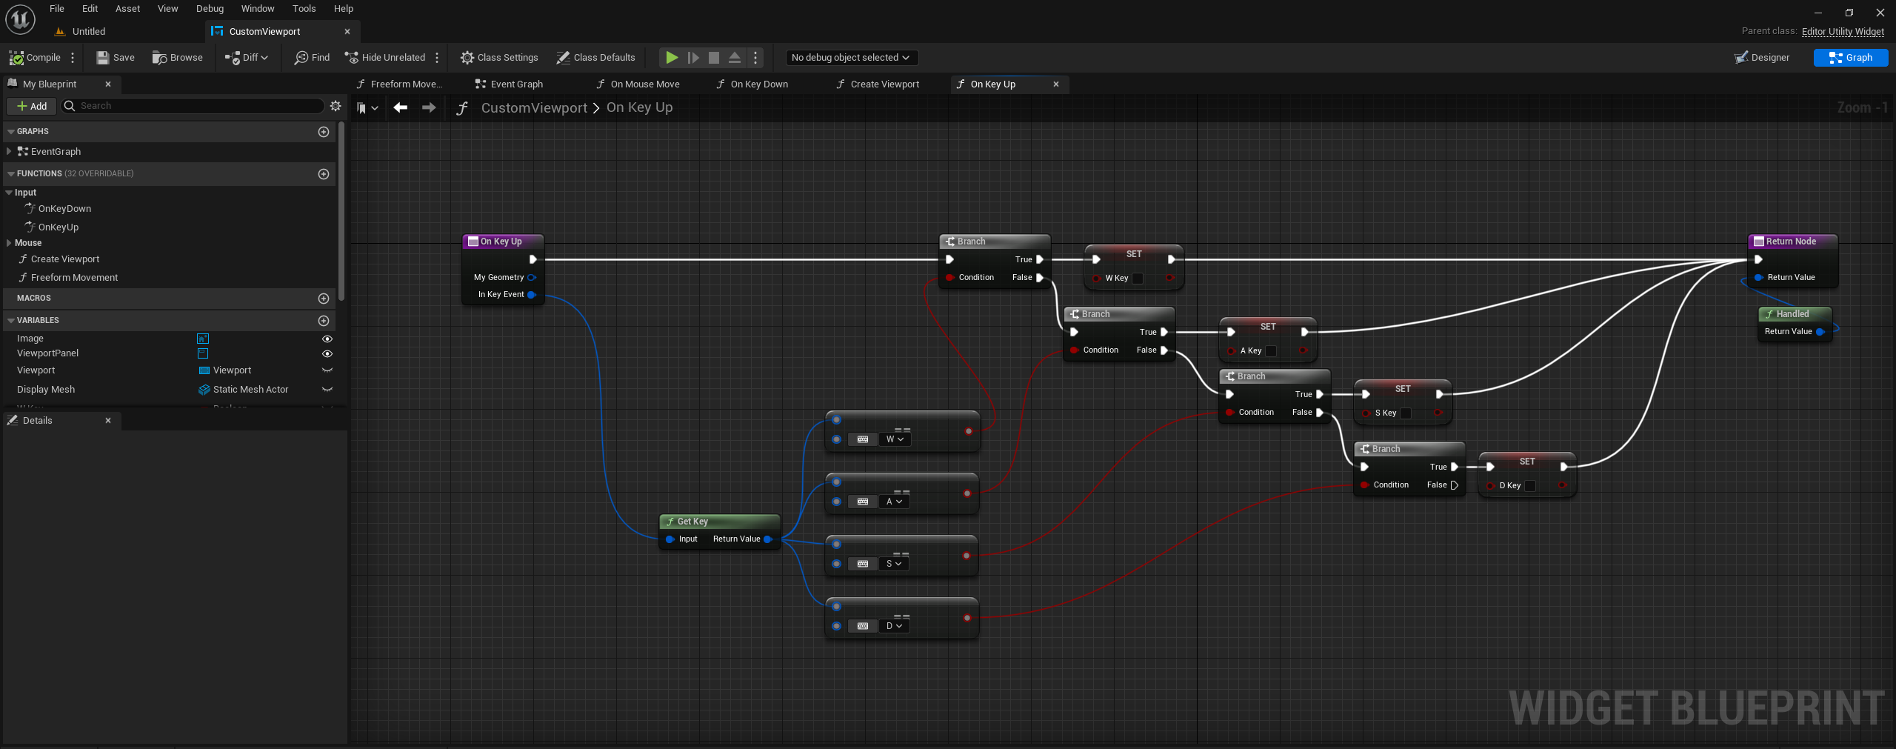The height and width of the screenshot is (749, 1896).
Task: Click CustomViewport in breadcrumb
Action: (x=534, y=108)
